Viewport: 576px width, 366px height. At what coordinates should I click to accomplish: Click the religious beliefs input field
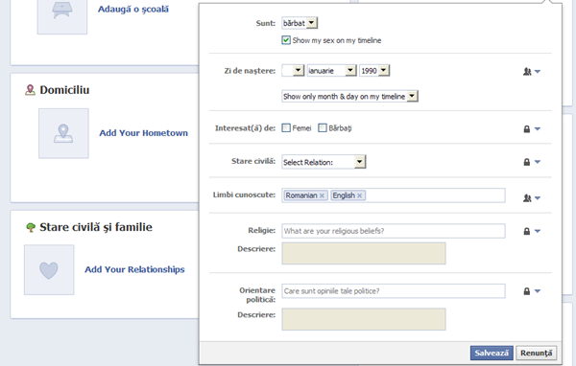coord(394,231)
